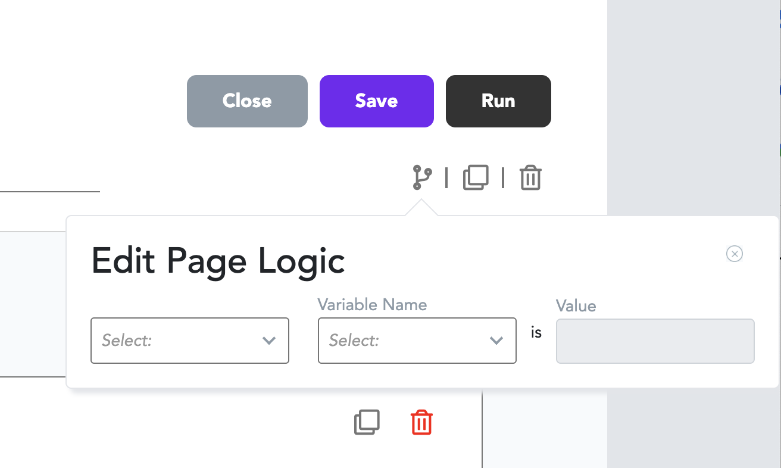
Task: Click the Edit Page Logic heading
Action: coord(218,261)
